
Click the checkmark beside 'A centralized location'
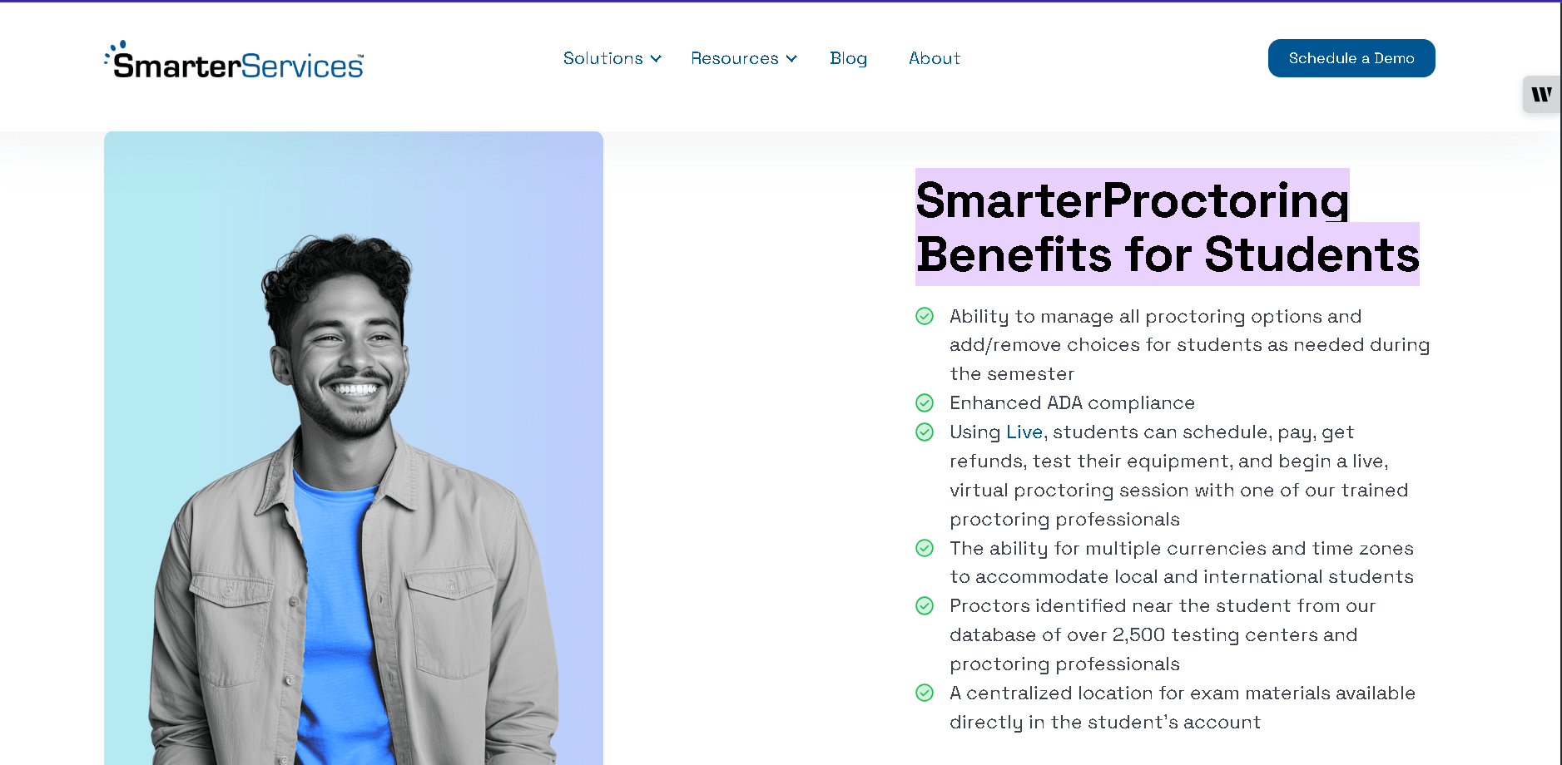[x=924, y=693]
